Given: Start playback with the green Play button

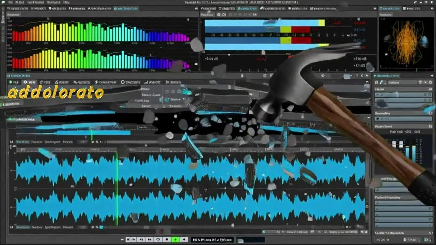Looking at the screenshot, I should (x=175, y=240).
